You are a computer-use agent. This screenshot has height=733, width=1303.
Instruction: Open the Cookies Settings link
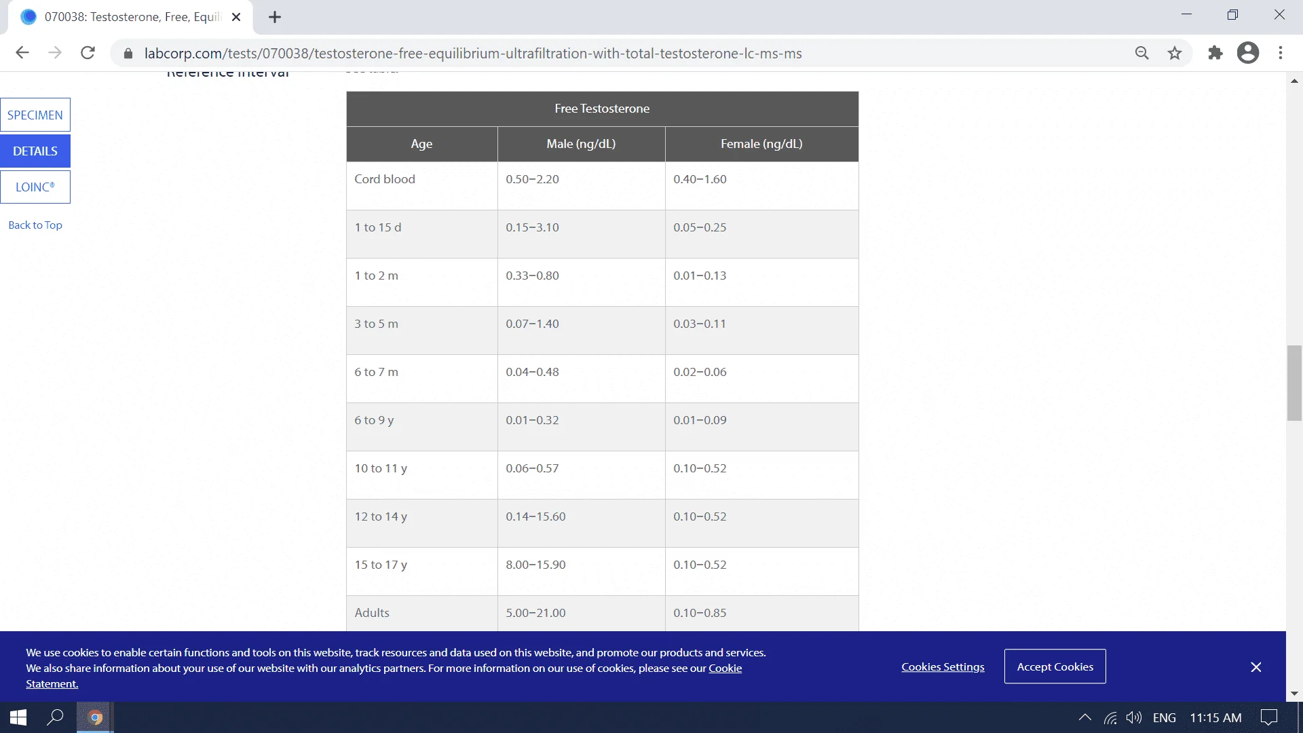point(943,666)
